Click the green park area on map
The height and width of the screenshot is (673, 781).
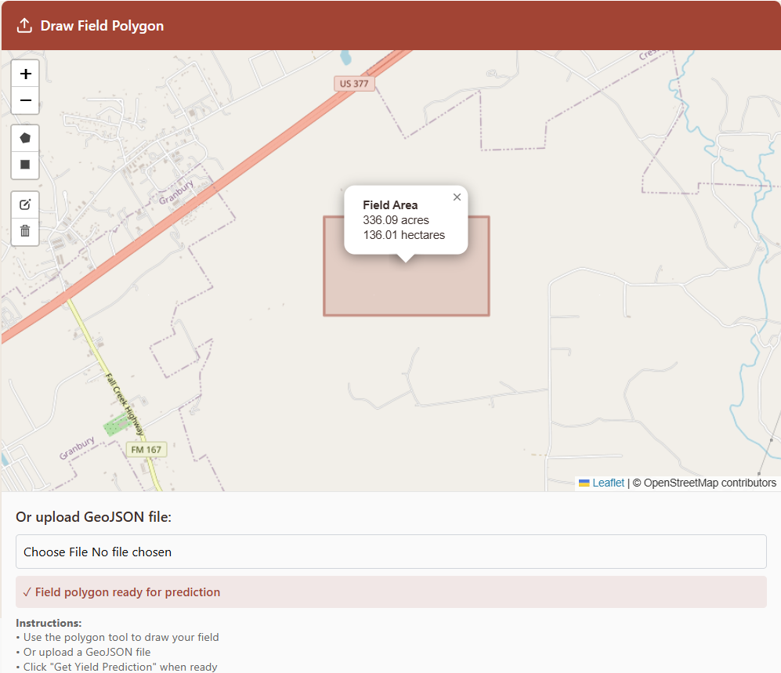[116, 426]
